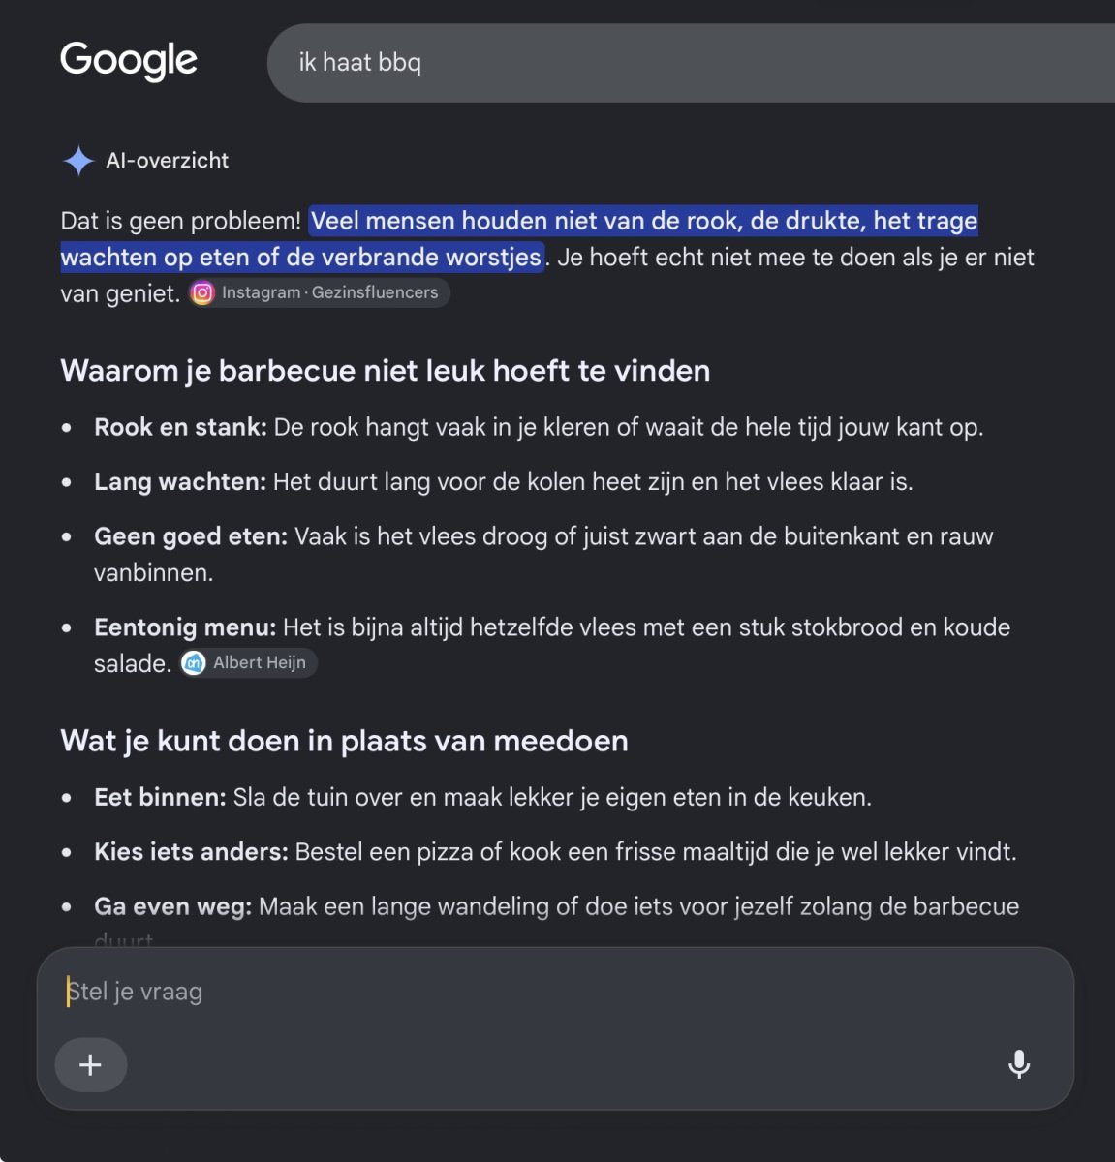Click the 'Lang wachten' bullet text
1115x1162 pixels.
pyautogui.click(x=504, y=481)
